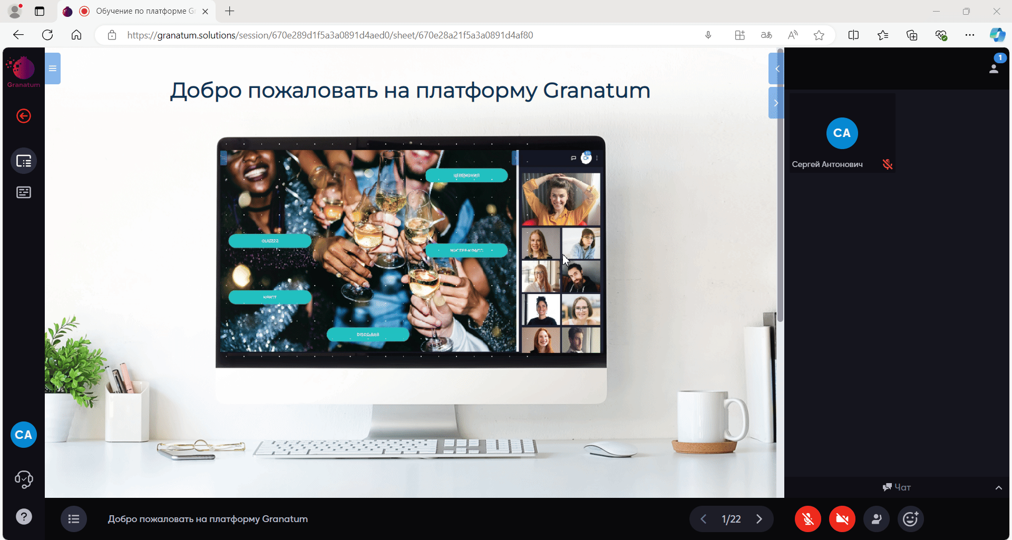The image size is (1012, 540).
Task: Open the emoji reactions button
Action: (911, 519)
